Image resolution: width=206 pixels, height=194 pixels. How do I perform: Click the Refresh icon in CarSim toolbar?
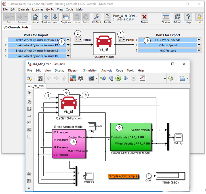pyautogui.click(x=177, y=17)
